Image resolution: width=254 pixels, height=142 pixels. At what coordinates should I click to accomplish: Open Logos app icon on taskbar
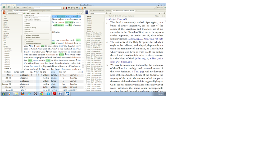67,94
